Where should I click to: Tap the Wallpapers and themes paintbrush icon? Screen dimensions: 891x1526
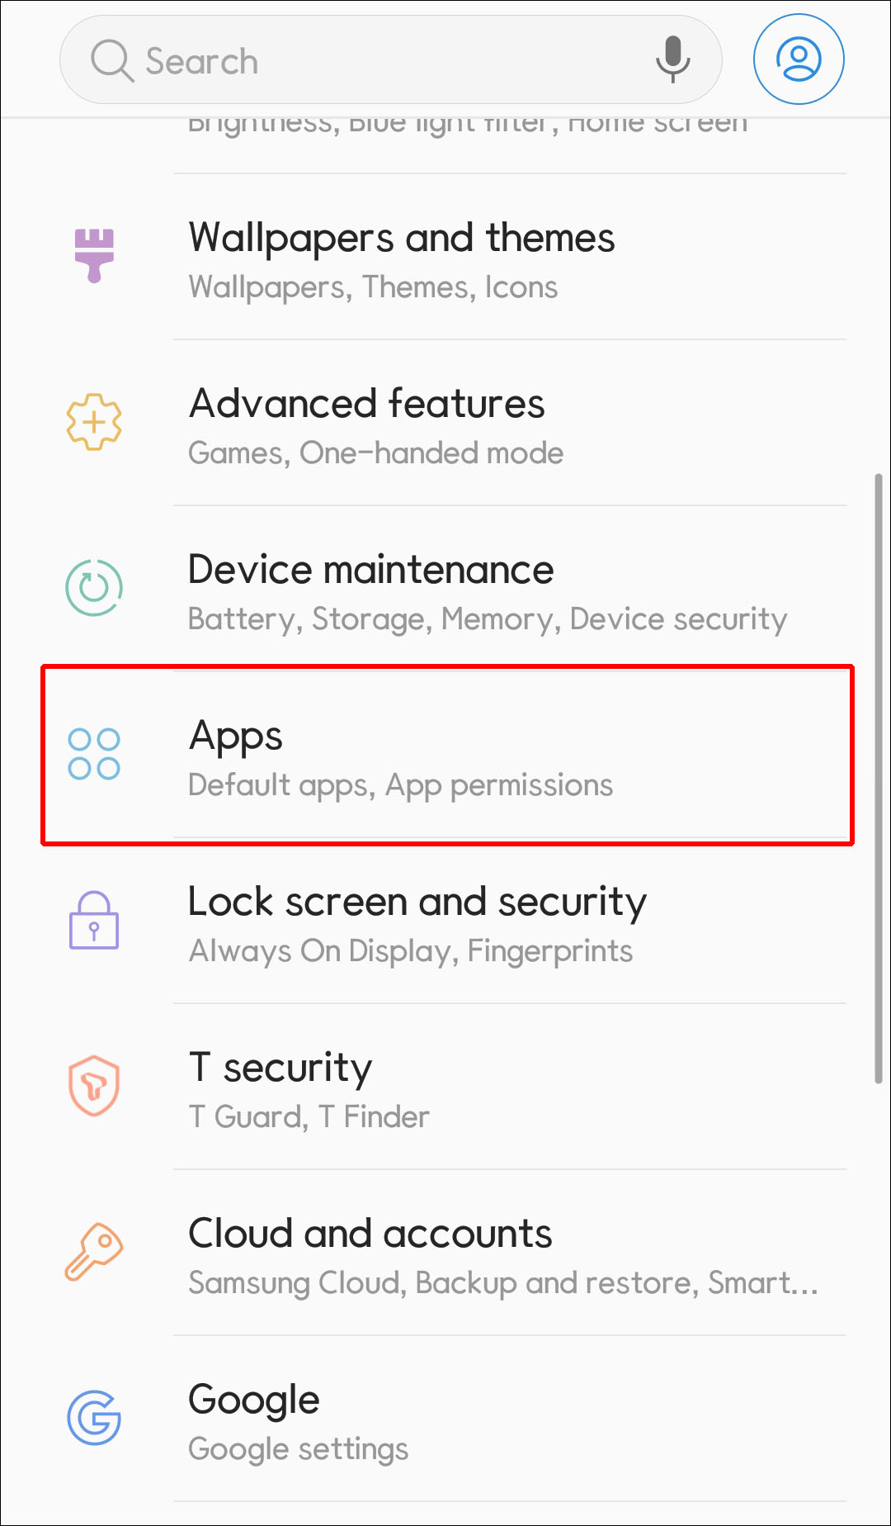pos(94,255)
